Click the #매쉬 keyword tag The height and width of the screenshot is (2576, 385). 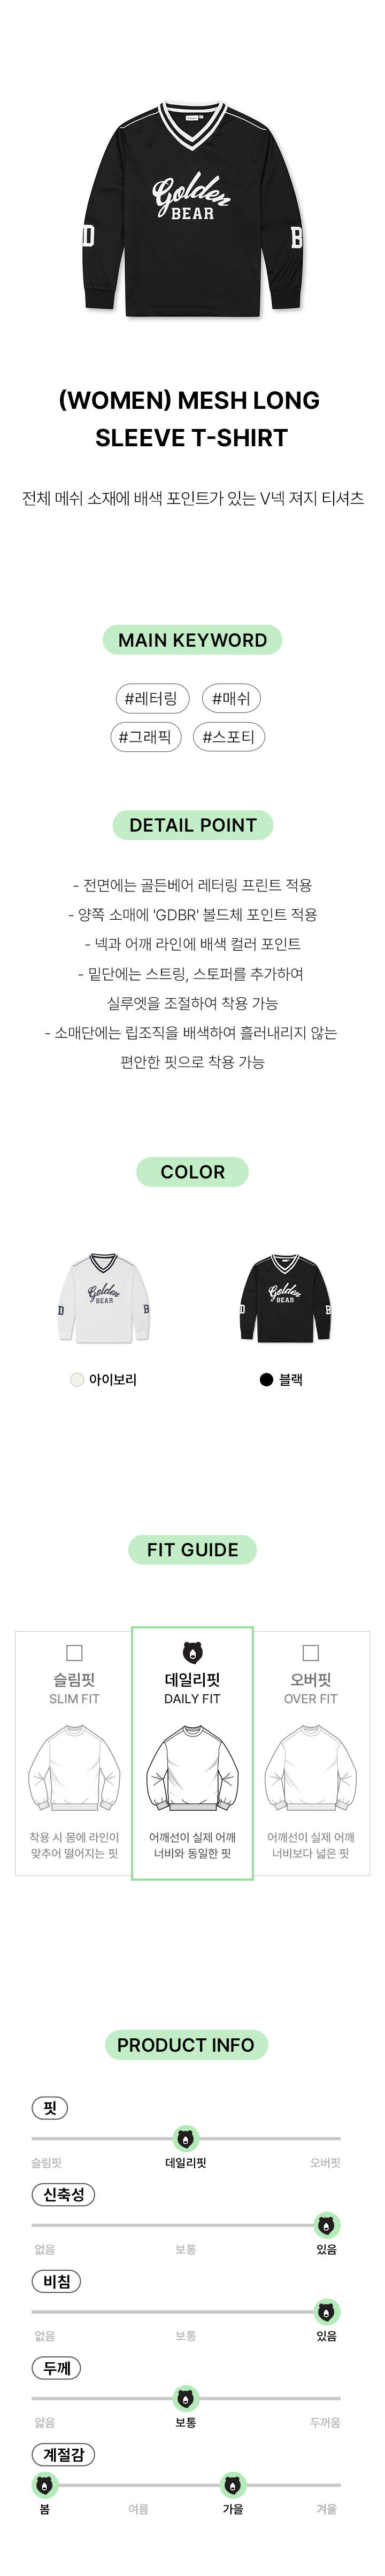[231, 698]
